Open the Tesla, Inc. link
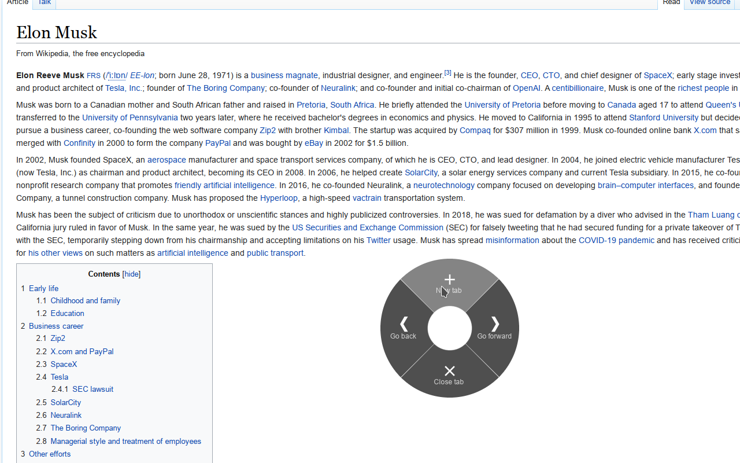 (124, 88)
